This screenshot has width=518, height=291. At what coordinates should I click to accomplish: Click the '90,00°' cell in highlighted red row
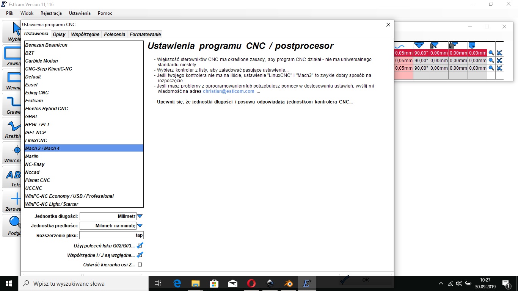click(x=421, y=53)
